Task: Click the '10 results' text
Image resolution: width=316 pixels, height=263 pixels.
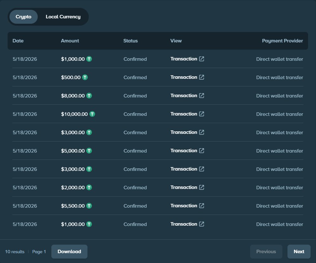Action: (x=15, y=252)
